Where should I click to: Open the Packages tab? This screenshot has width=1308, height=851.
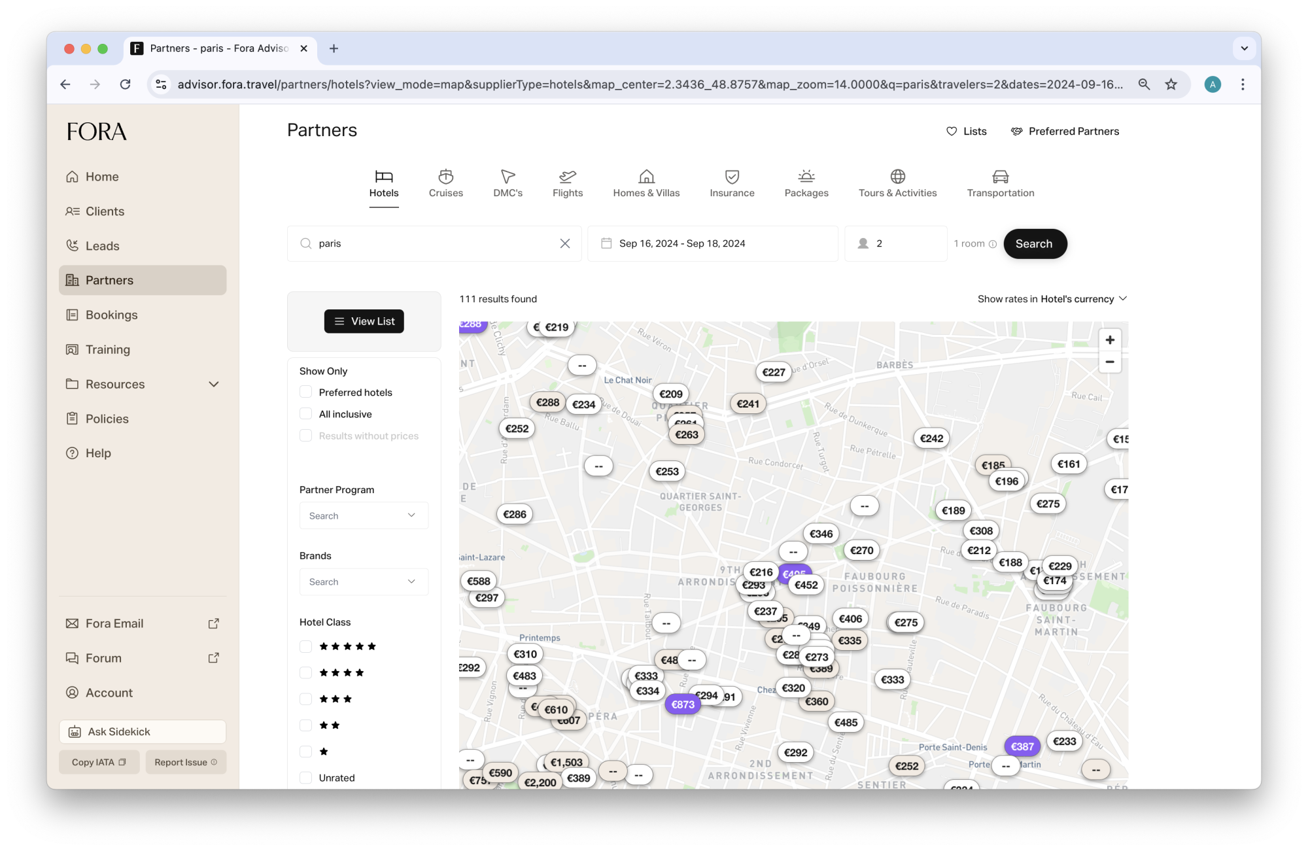(806, 183)
